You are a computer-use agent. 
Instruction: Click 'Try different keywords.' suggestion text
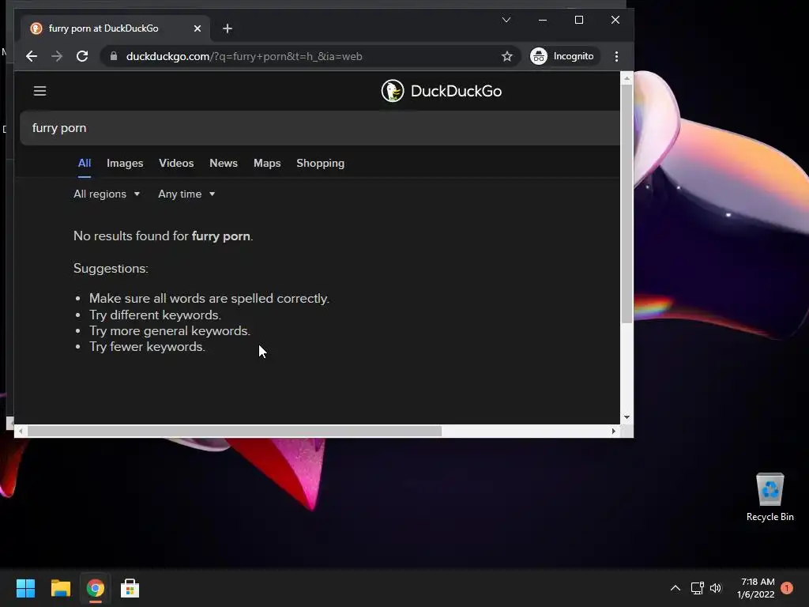click(155, 315)
